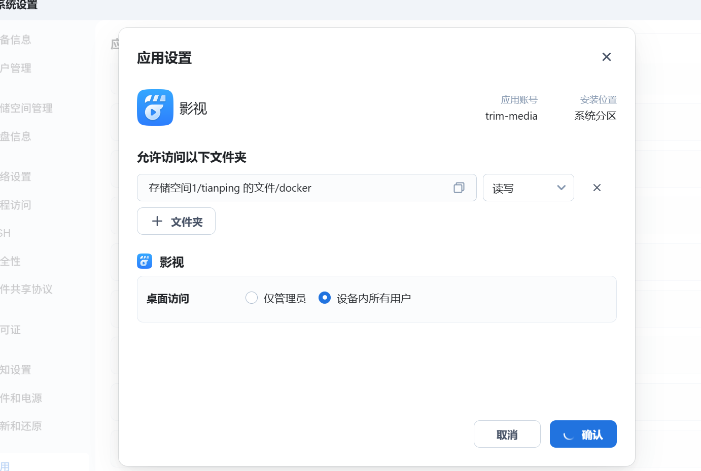Screen dimensions: 701x471
Task: Add a new folder with 文件夹 button
Action: (x=176, y=221)
